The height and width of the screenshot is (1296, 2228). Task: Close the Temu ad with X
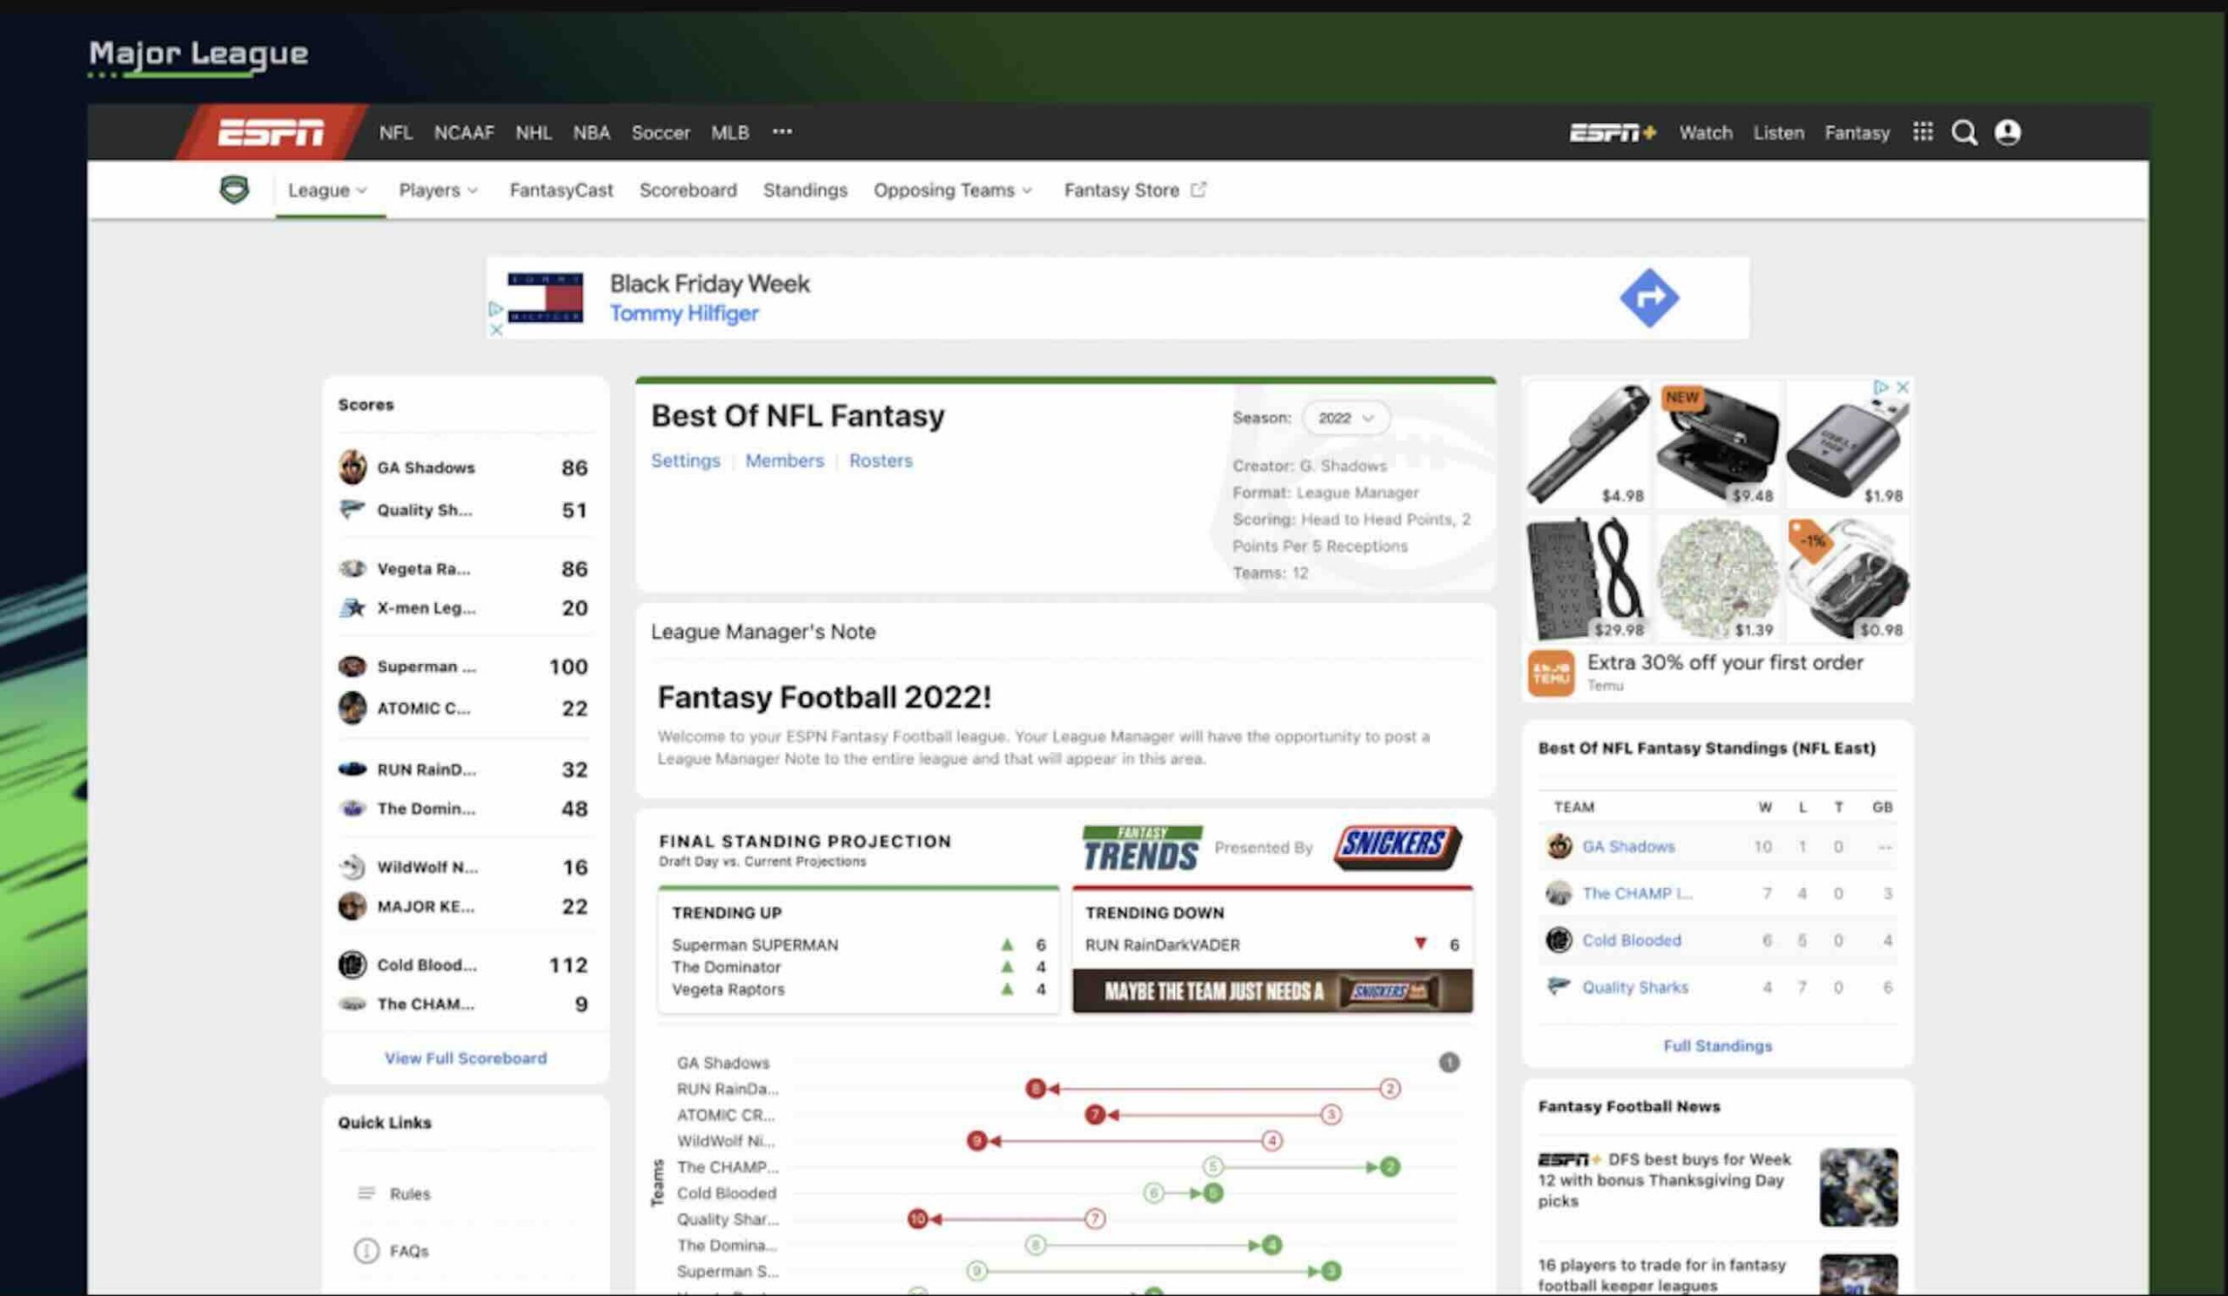tap(1903, 387)
